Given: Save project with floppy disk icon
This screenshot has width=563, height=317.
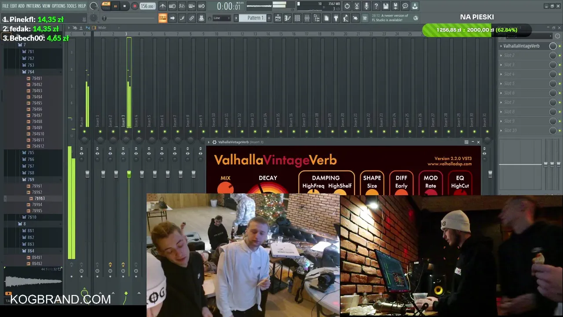Looking at the screenshot, I should coord(386,6).
